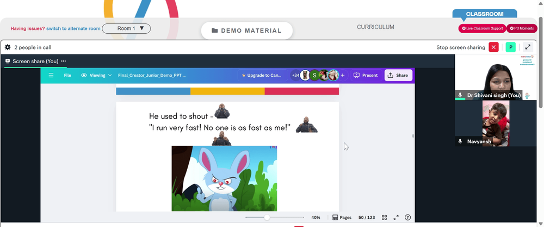Open Canva hamburger menu
Viewport: 544px width, 227px height.
click(x=51, y=75)
